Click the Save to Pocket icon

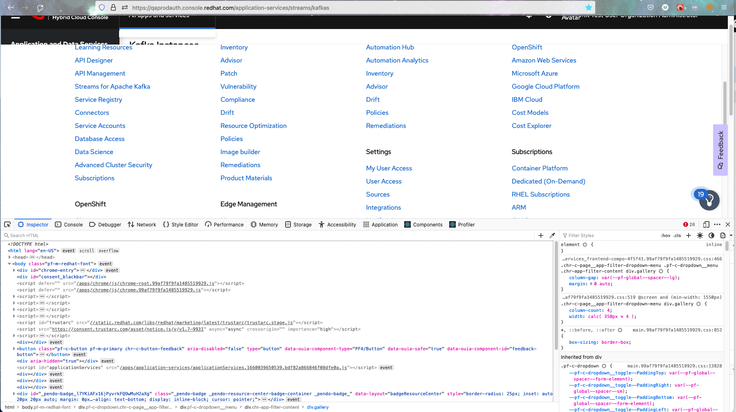(650, 7)
